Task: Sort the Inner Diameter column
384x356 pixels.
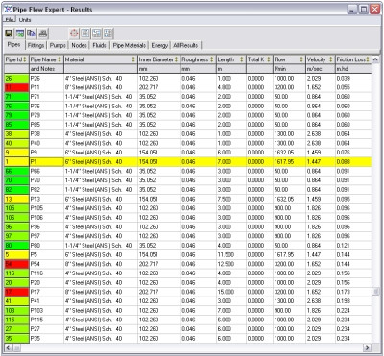Action: click(x=176, y=59)
